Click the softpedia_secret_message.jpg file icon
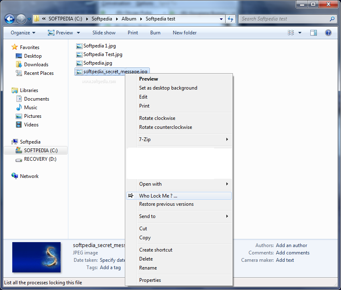Image resolution: width=341 pixels, height=290 pixels. 79,72
